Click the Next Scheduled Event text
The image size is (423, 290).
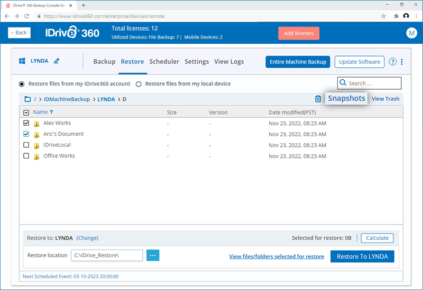(x=71, y=276)
